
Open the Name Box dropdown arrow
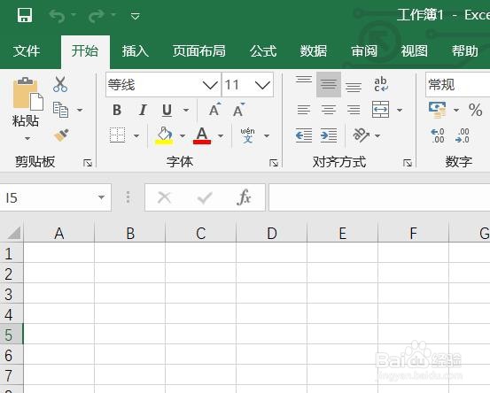[101, 197]
